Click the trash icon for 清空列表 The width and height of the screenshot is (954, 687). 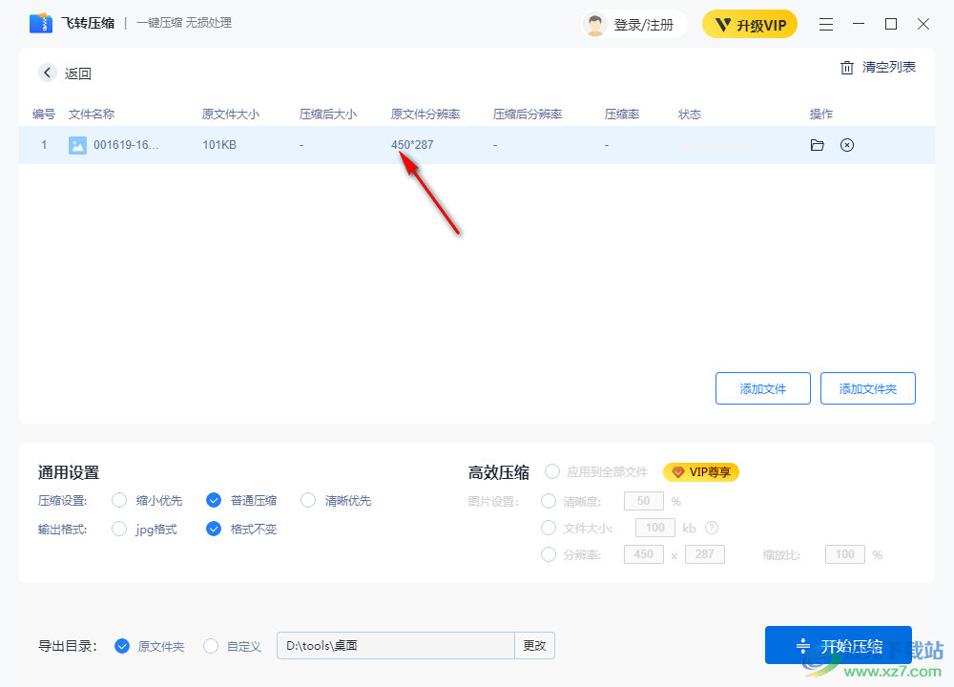click(x=846, y=68)
